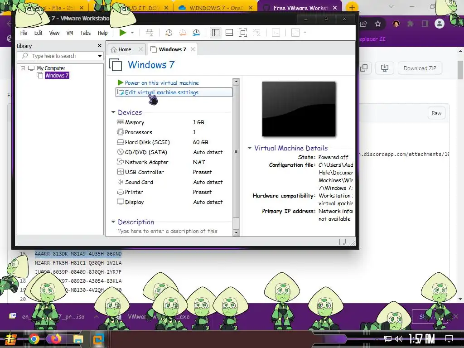The width and height of the screenshot is (464, 348).
Task: Collapse the Virtual Machine Details section
Action: [250, 148]
